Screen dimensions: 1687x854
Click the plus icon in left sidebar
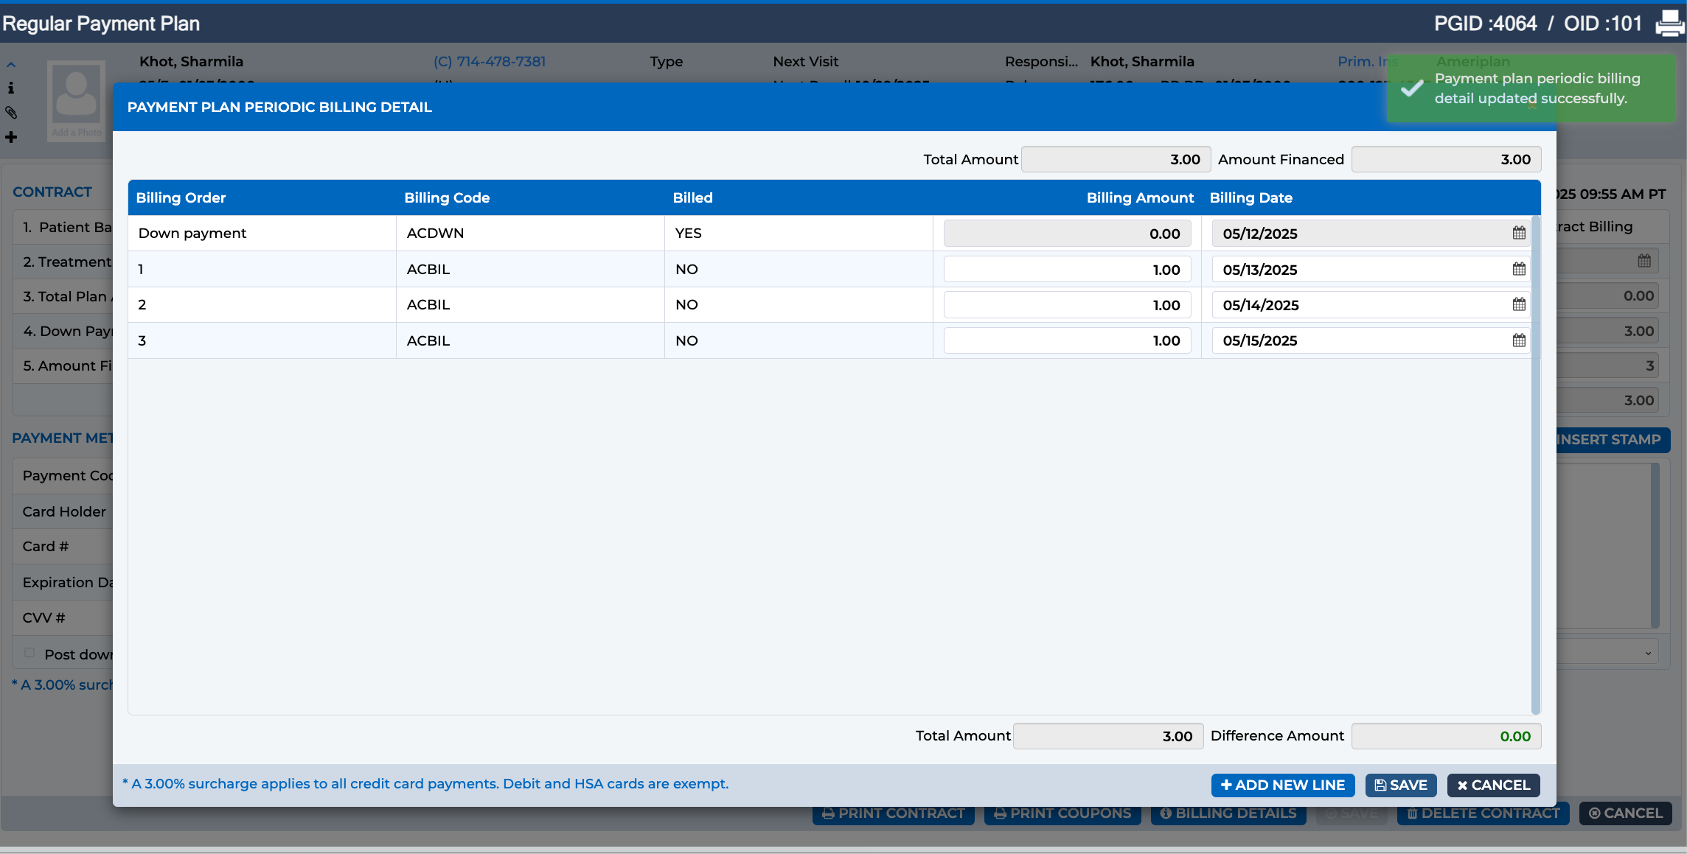[11, 137]
